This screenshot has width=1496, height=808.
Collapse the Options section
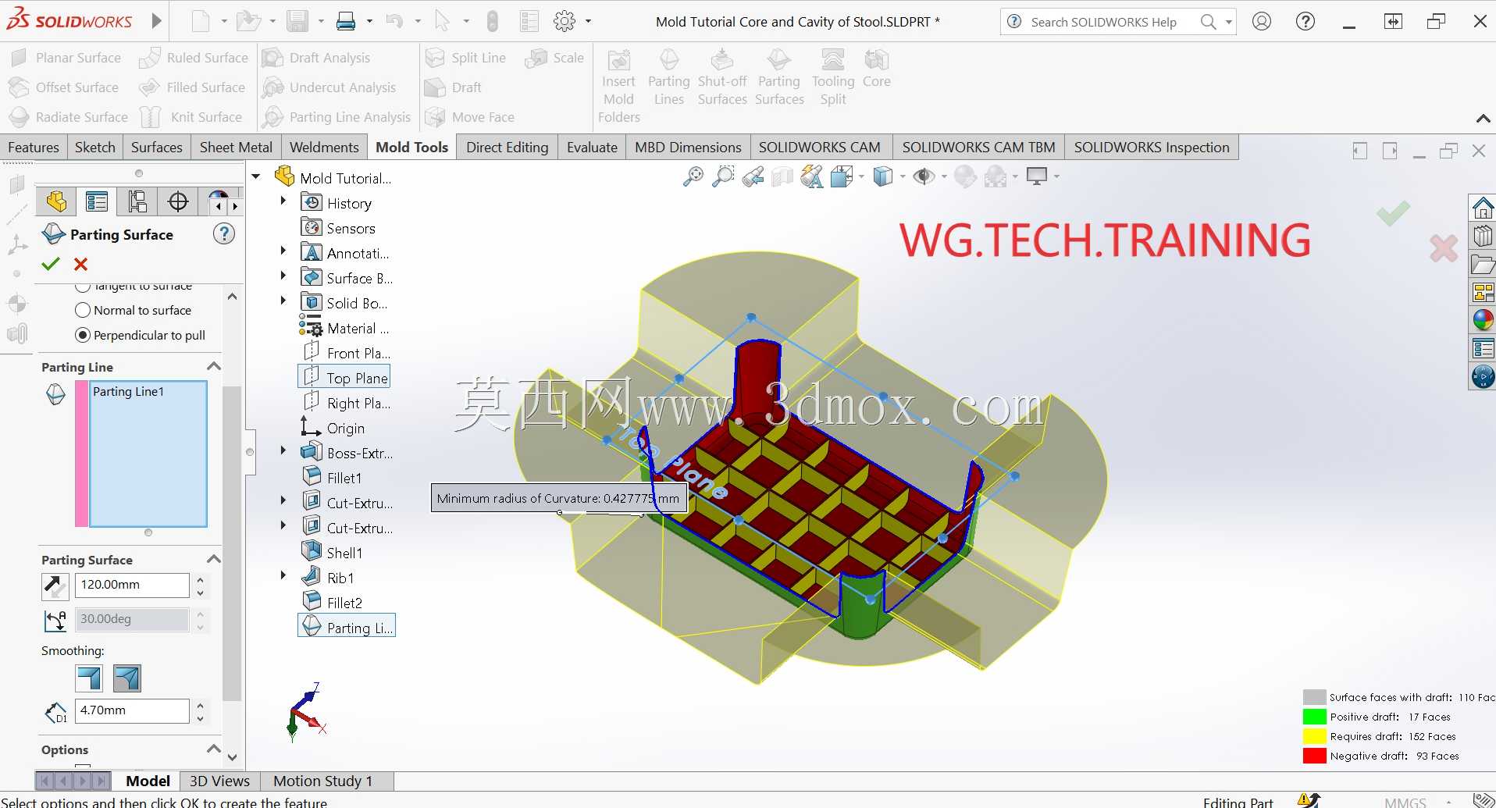(213, 749)
